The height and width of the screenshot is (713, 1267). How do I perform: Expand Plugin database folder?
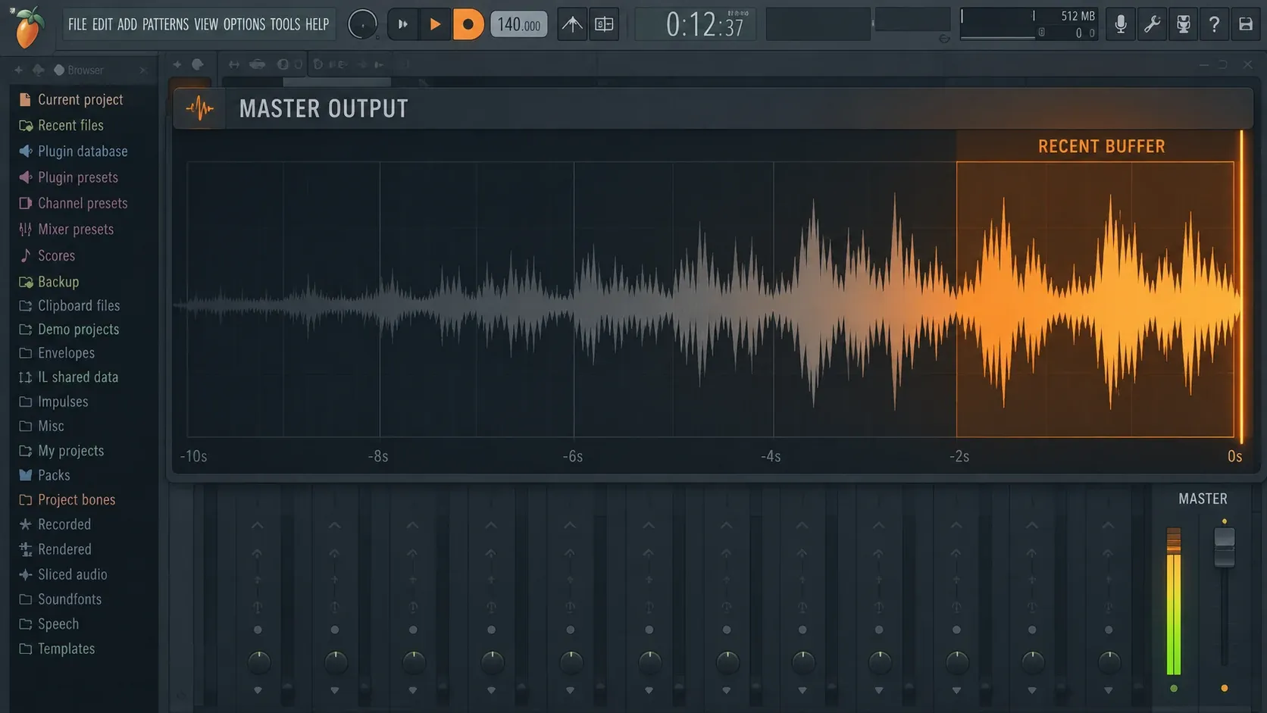point(73,151)
